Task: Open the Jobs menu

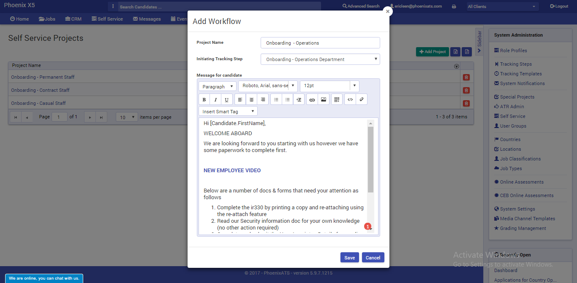Action: coord(47,19)
